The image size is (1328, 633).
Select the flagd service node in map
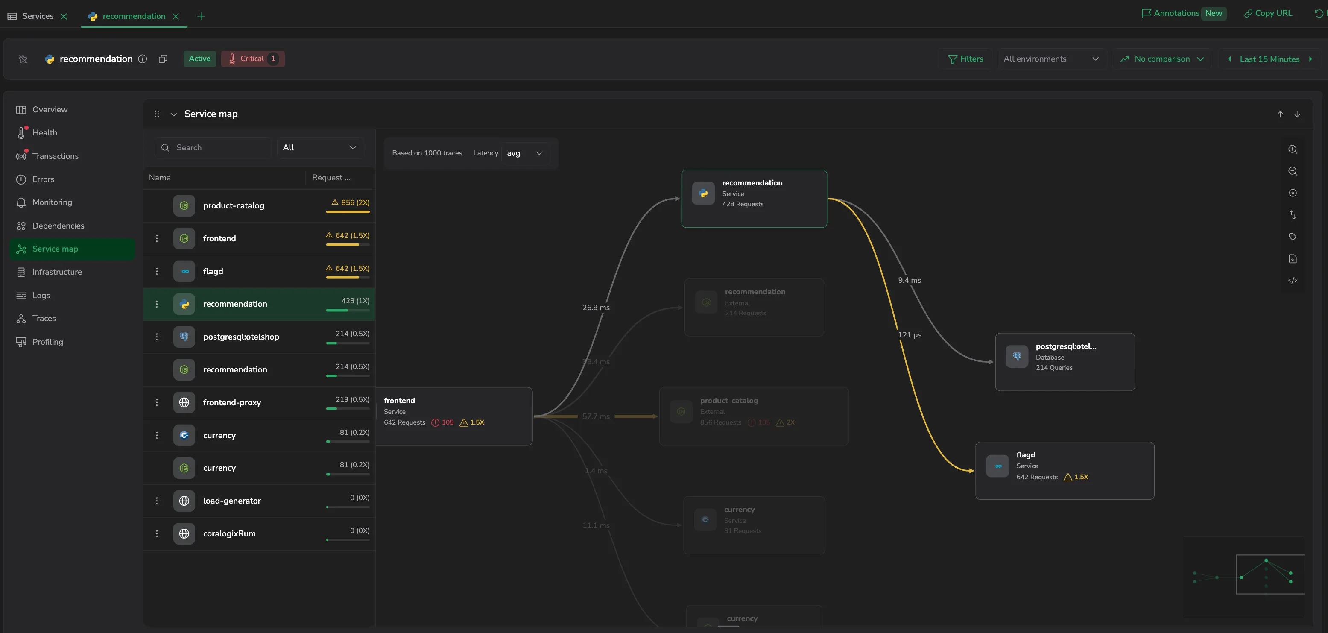1065,471
